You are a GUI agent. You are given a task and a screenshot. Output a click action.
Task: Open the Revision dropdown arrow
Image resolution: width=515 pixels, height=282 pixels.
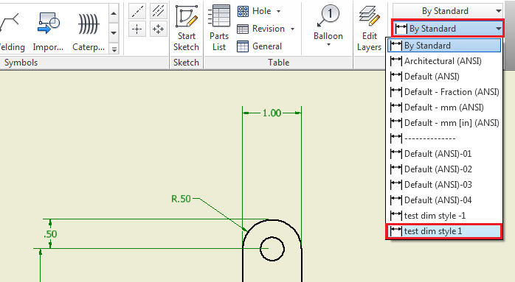[x=292, y=29]
